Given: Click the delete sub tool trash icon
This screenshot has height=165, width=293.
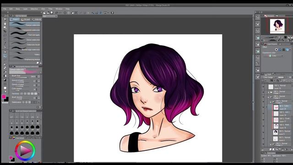Looking at the screenshot, I should pos(41,63).
